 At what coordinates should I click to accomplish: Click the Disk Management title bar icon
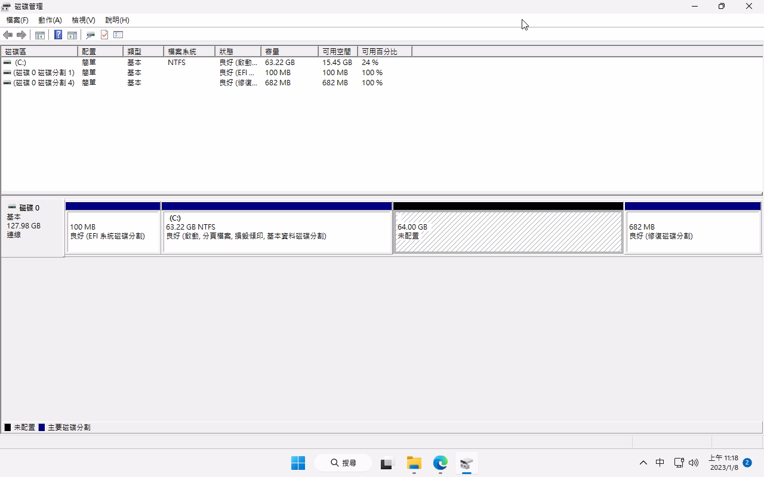(x=6, y=7)
